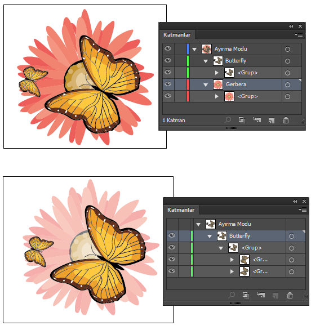This screenshot has width=320, height=330.
Task: Click Create New Sublayer icon in upper panel
Action: coord(257,120)
